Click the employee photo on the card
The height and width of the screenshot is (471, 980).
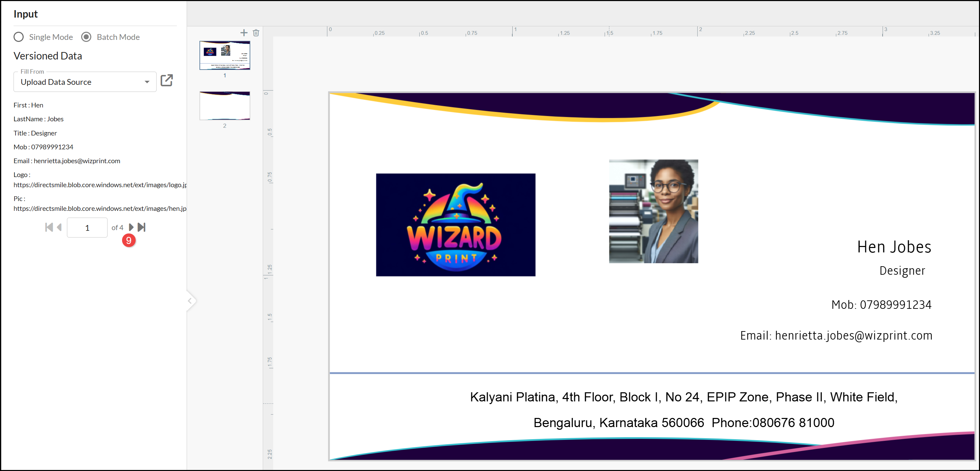pyautogui.click(x=653, y=212)
